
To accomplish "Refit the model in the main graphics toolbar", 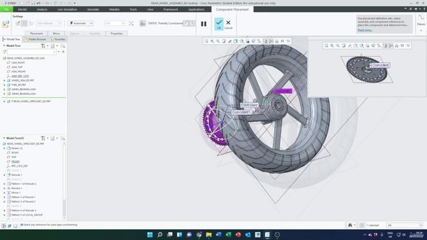I will point(206,41).
